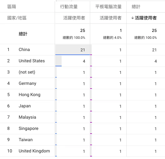Screen dimensions: 165x159
Task: Click Malaysia's total active users value
Action: tap(156, 117)
